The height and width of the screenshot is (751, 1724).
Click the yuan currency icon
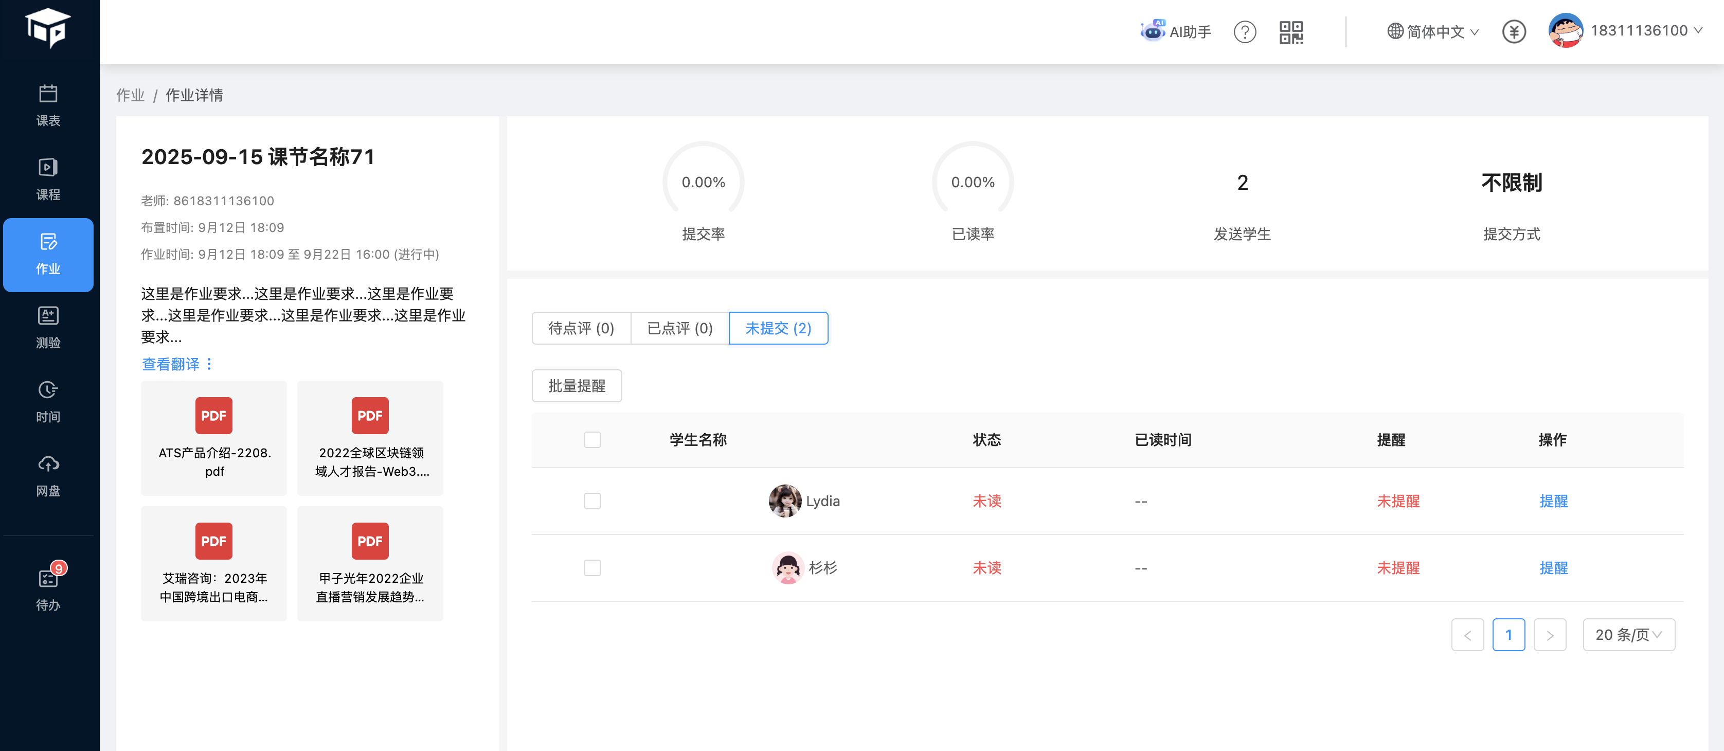point(1513,31)
